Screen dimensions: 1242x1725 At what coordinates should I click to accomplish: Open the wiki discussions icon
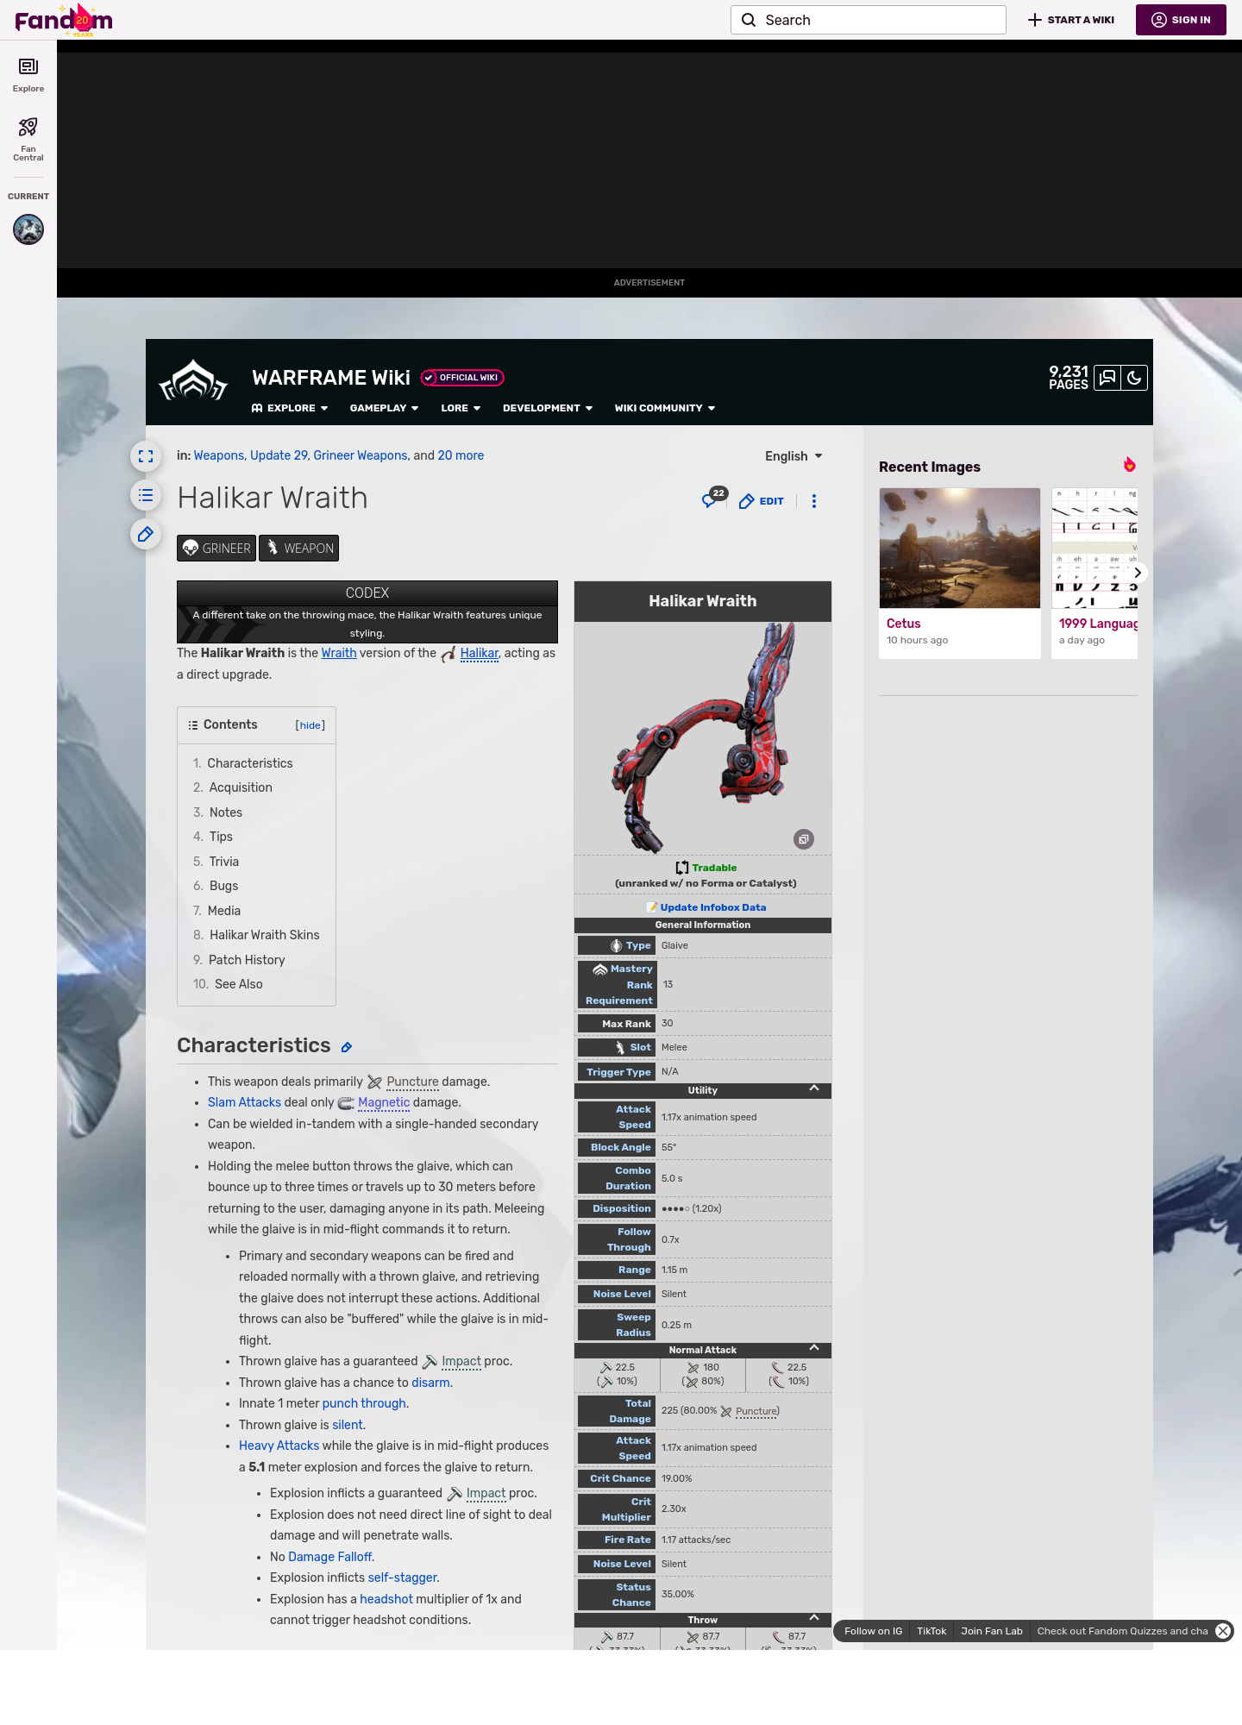[x=1107, y=378]
